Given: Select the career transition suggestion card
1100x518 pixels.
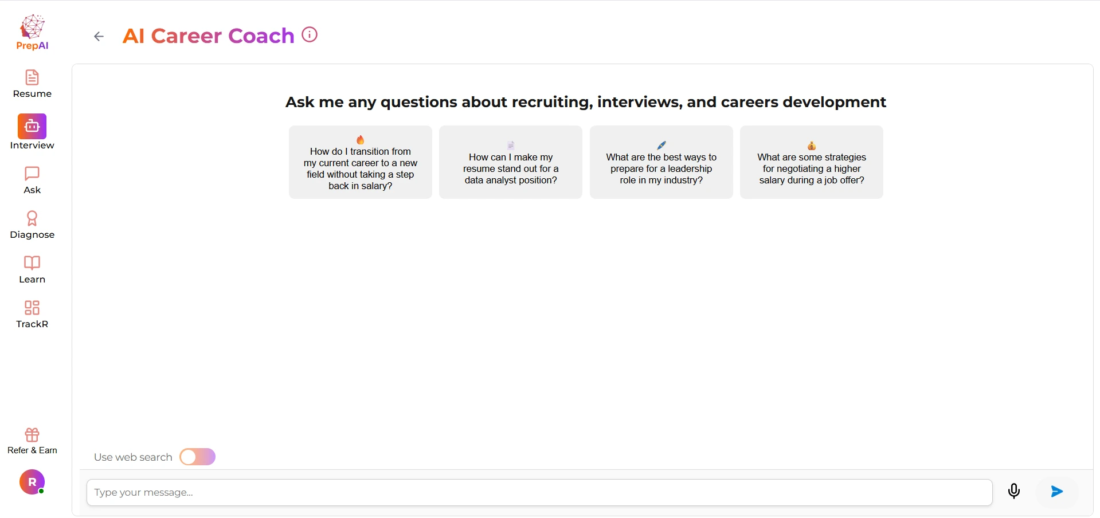Looking at the screenshot, I should [x=360, y=162].
